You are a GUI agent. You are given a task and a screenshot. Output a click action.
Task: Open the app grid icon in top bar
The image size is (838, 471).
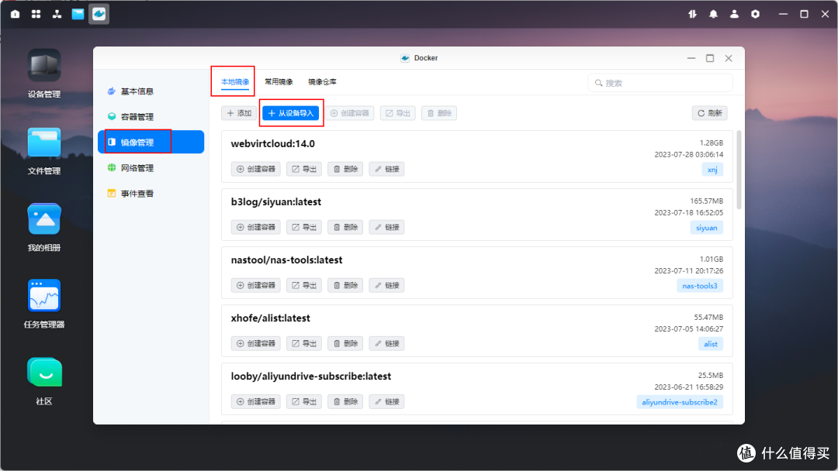pyautogui.click(x=36, y=14)
